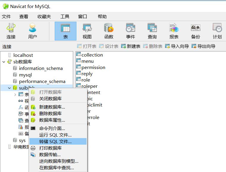Open the Event (事件) toolbar icon
This screenshot has height=172, width=226.
131,31
